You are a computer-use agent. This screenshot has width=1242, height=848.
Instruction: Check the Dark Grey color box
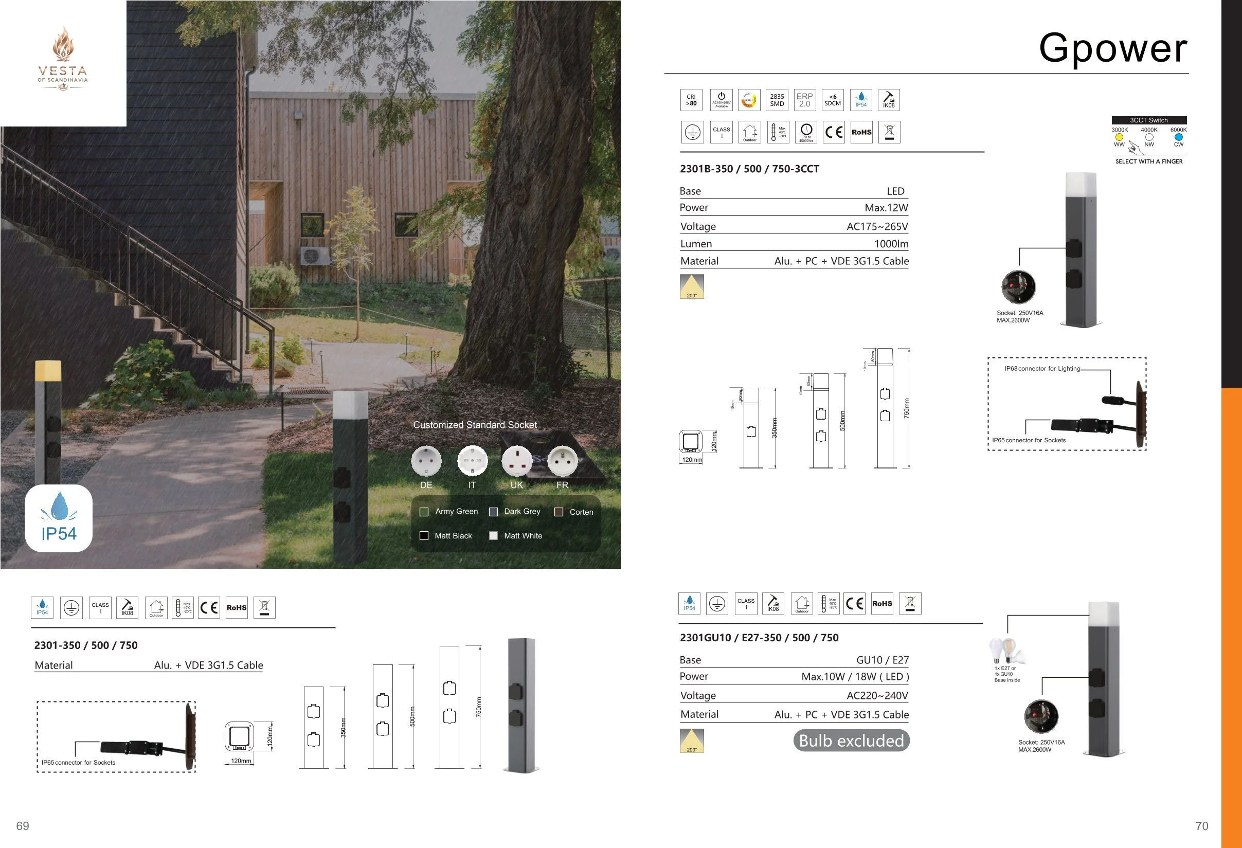click(493, 512)
